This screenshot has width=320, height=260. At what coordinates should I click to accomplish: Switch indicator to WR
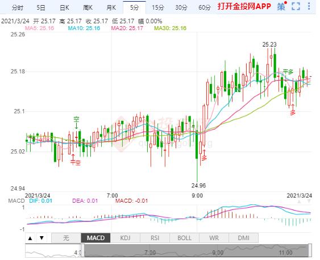214,238
